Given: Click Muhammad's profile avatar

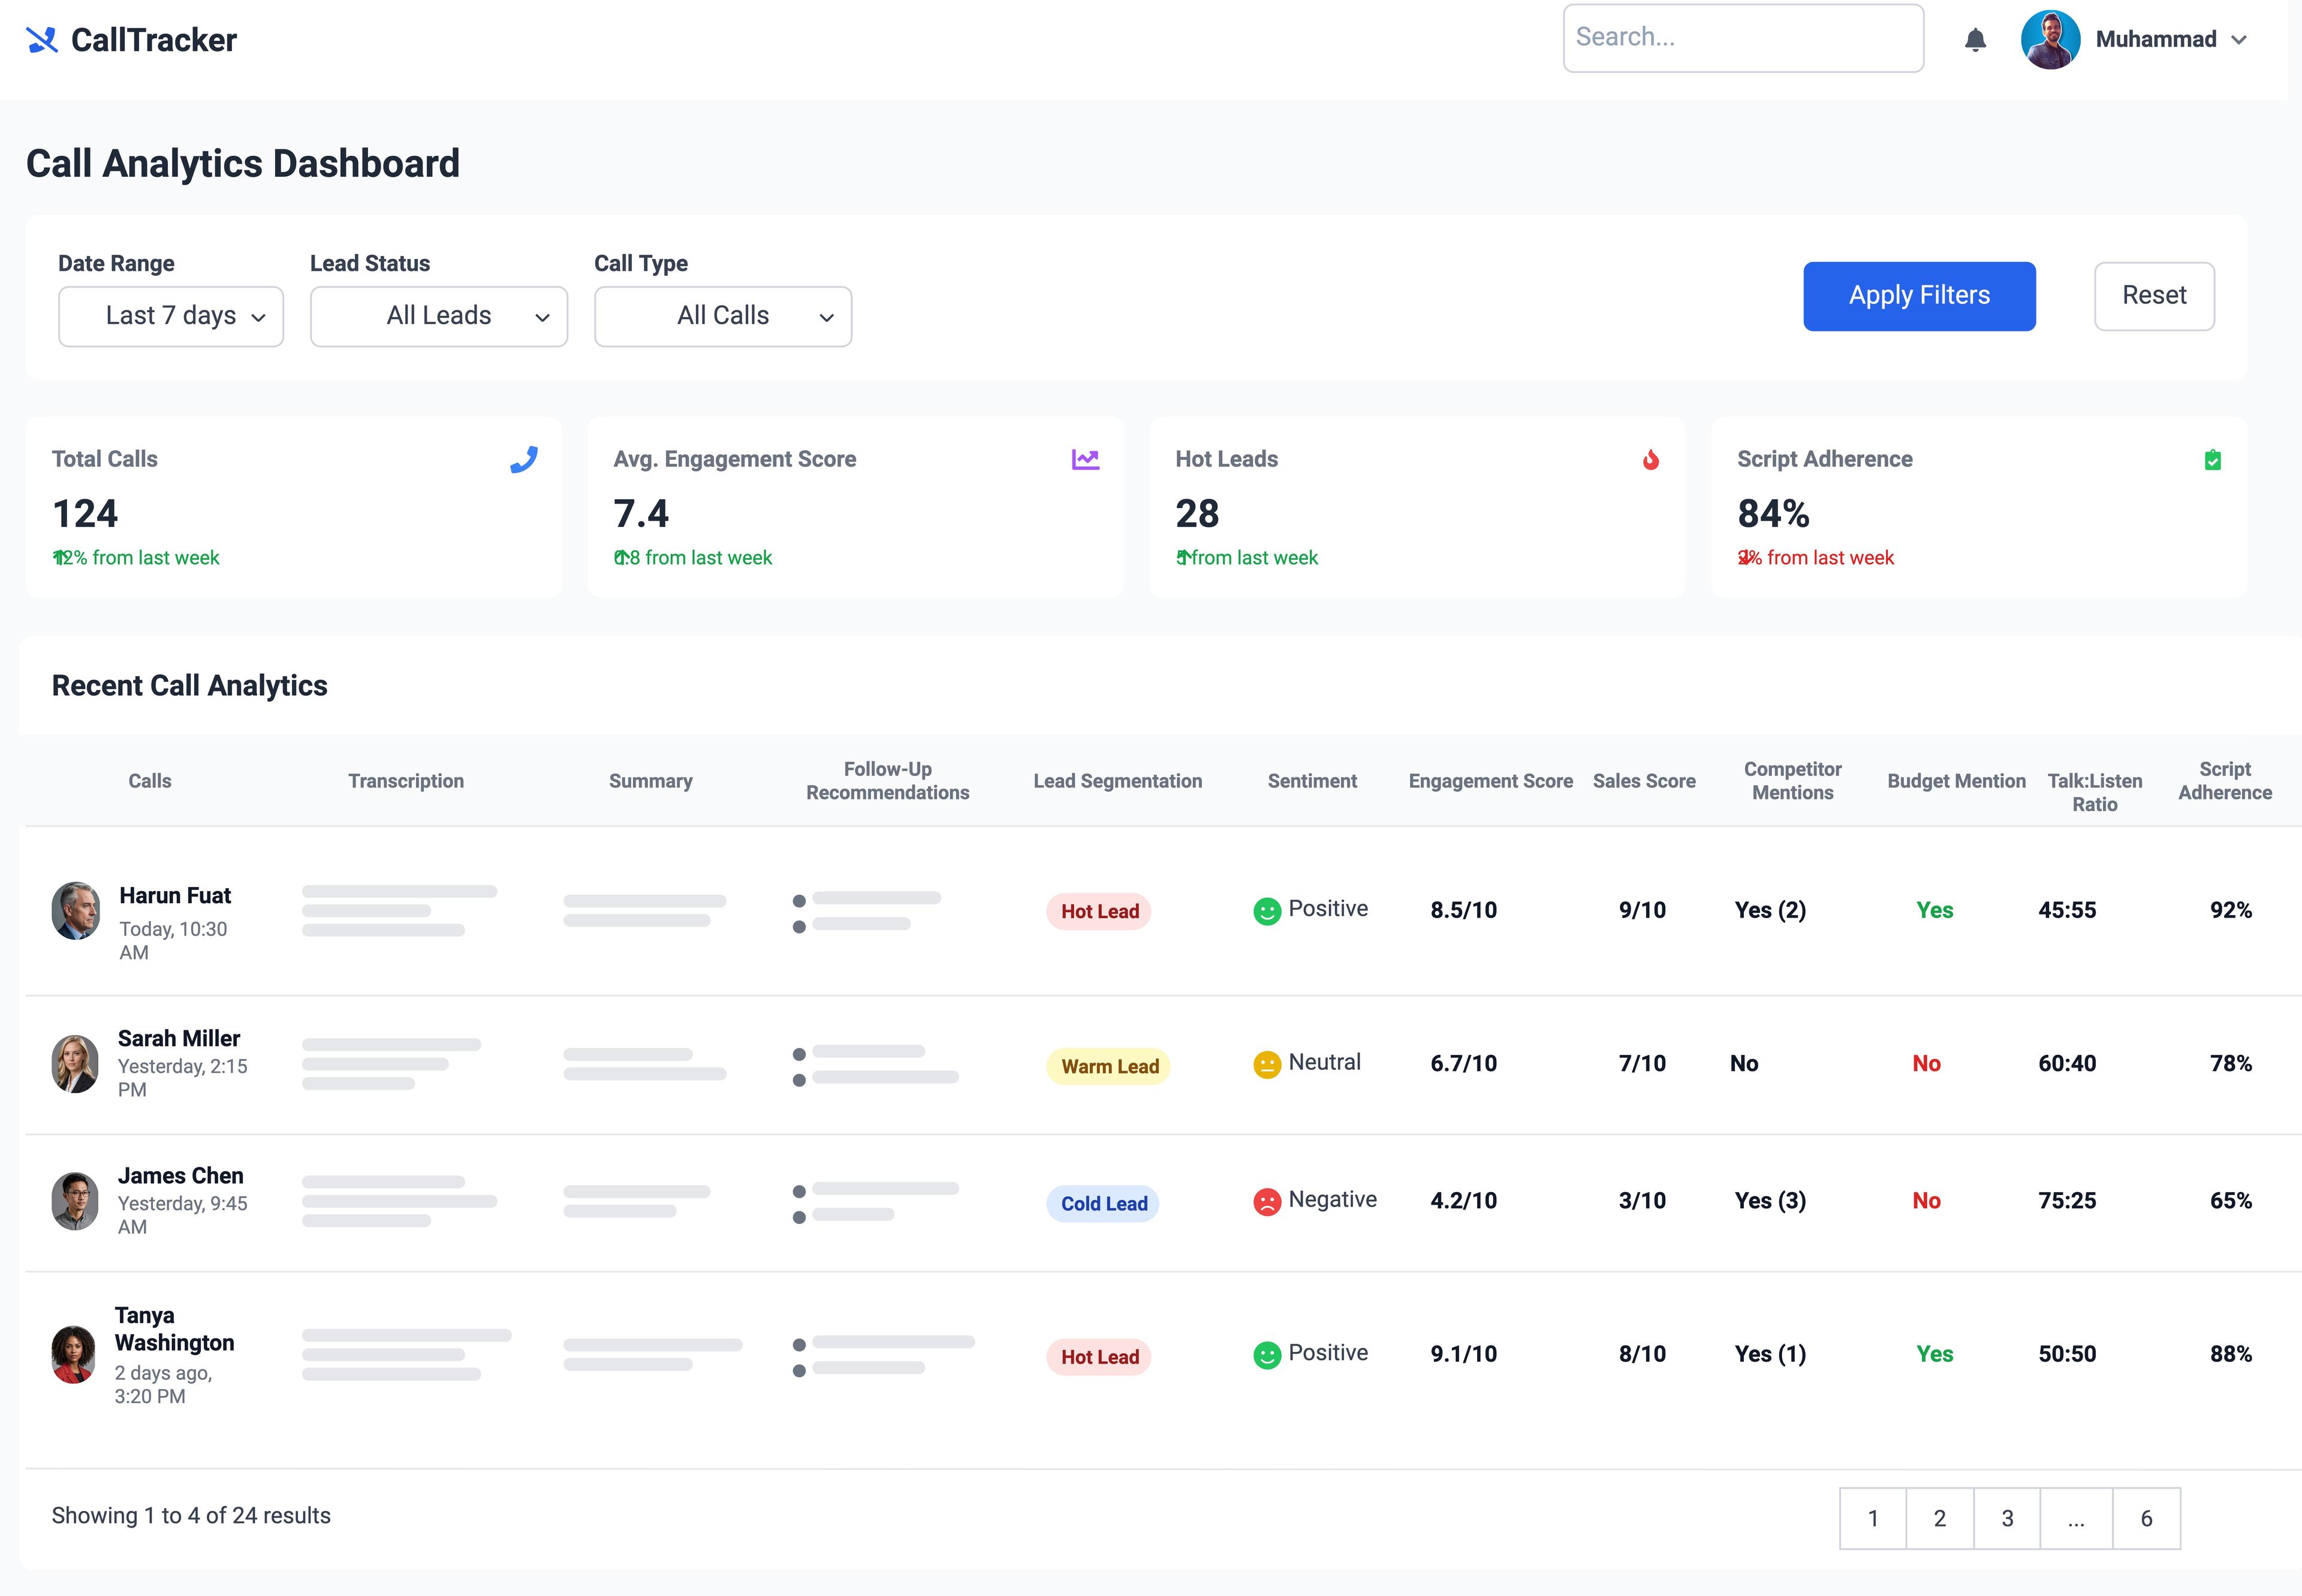Looking at the screenshot, I should pyautogui.click(x=2050, y=40).
